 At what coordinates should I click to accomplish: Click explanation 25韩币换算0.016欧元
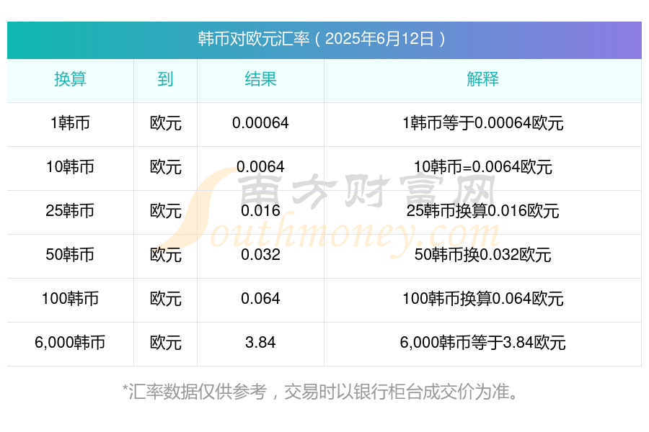point(483,211)
